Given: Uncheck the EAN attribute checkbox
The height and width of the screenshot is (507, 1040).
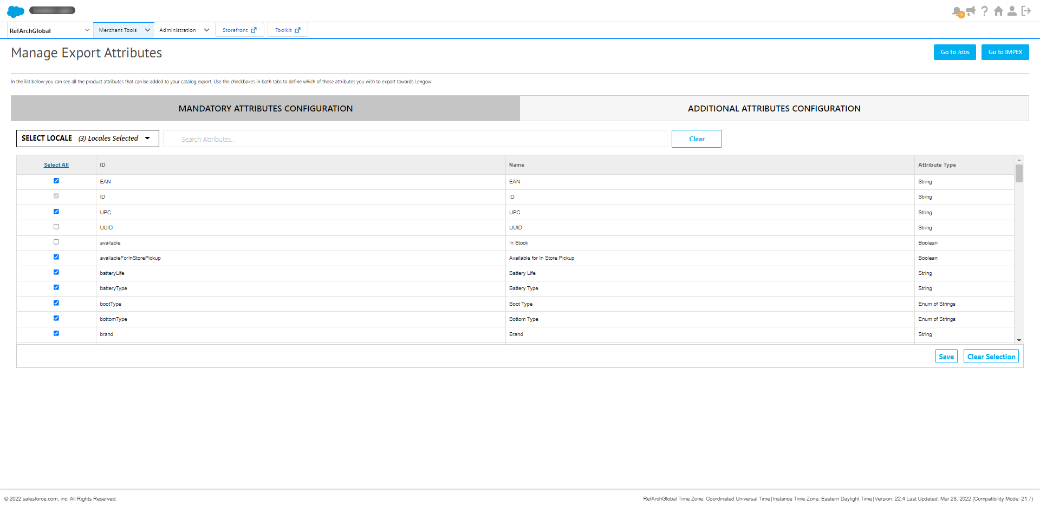Looking at the screenshot, I should pos(56,181).
